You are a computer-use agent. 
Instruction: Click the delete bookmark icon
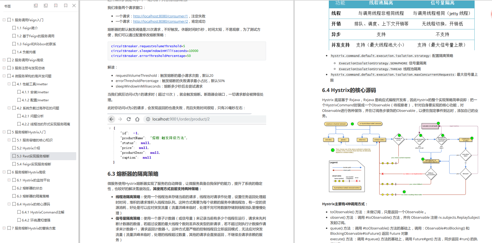coord(66,6)
